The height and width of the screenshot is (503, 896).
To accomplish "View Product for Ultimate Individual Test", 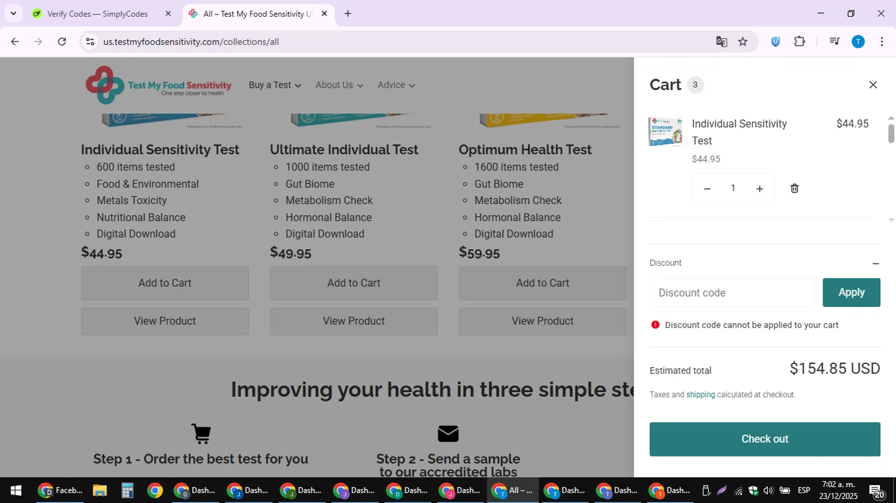I will (x=354, y=321).
